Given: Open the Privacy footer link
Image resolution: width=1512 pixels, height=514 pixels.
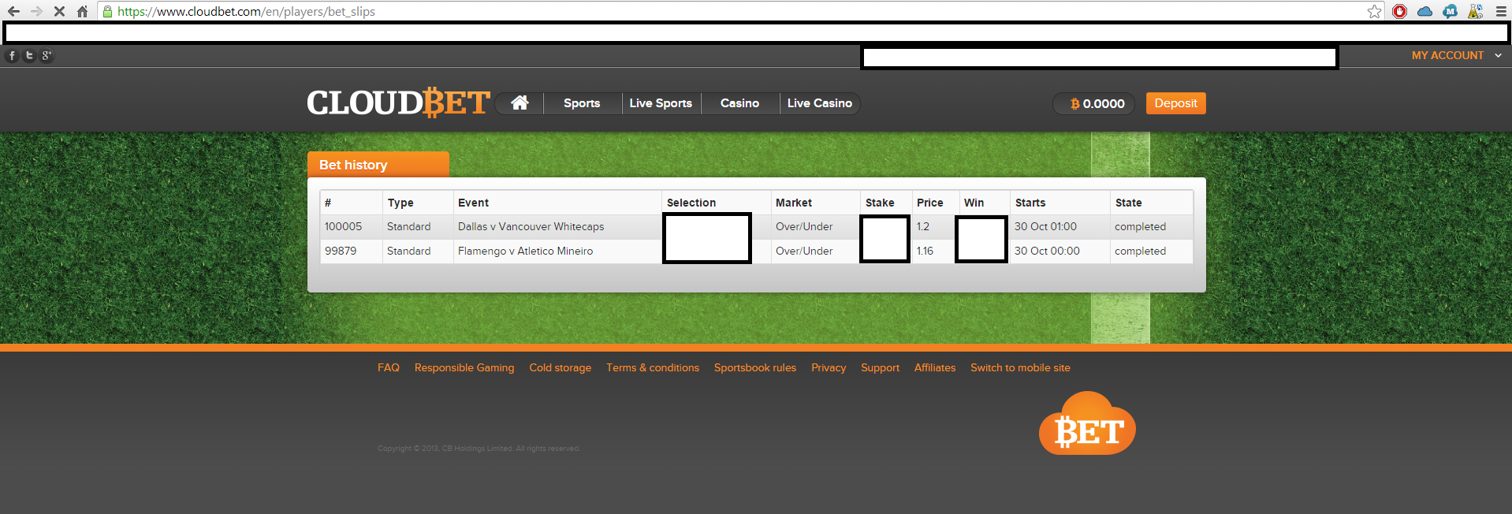Looking at the screenshot, I should coord(829,367).
